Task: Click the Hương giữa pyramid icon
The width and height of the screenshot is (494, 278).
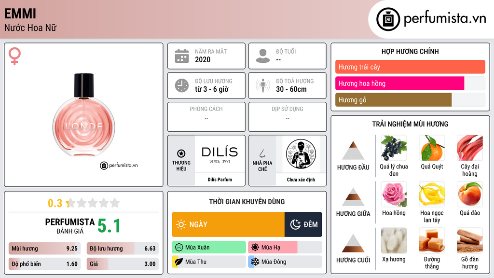Action: [353, 197]
